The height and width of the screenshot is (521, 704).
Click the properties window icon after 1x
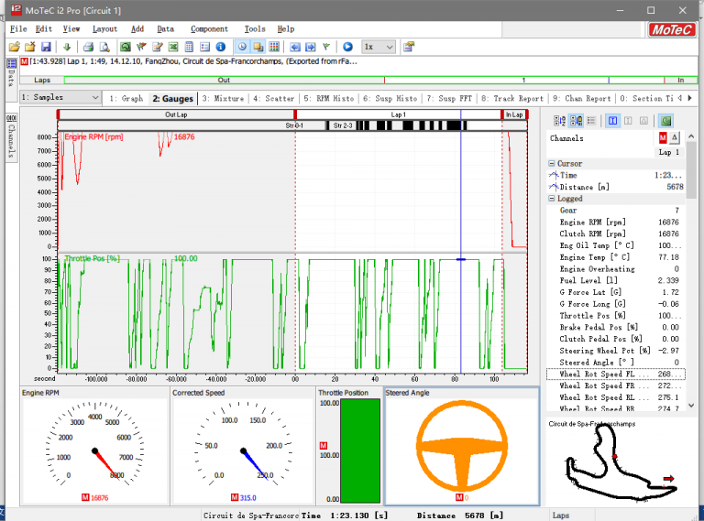point(409,47)
